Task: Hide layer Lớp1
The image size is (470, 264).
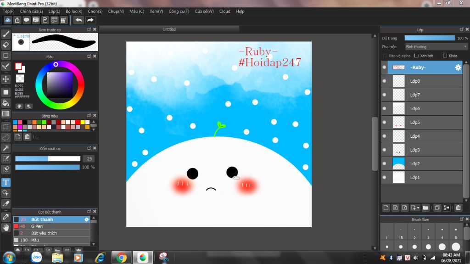Action: 384,177
